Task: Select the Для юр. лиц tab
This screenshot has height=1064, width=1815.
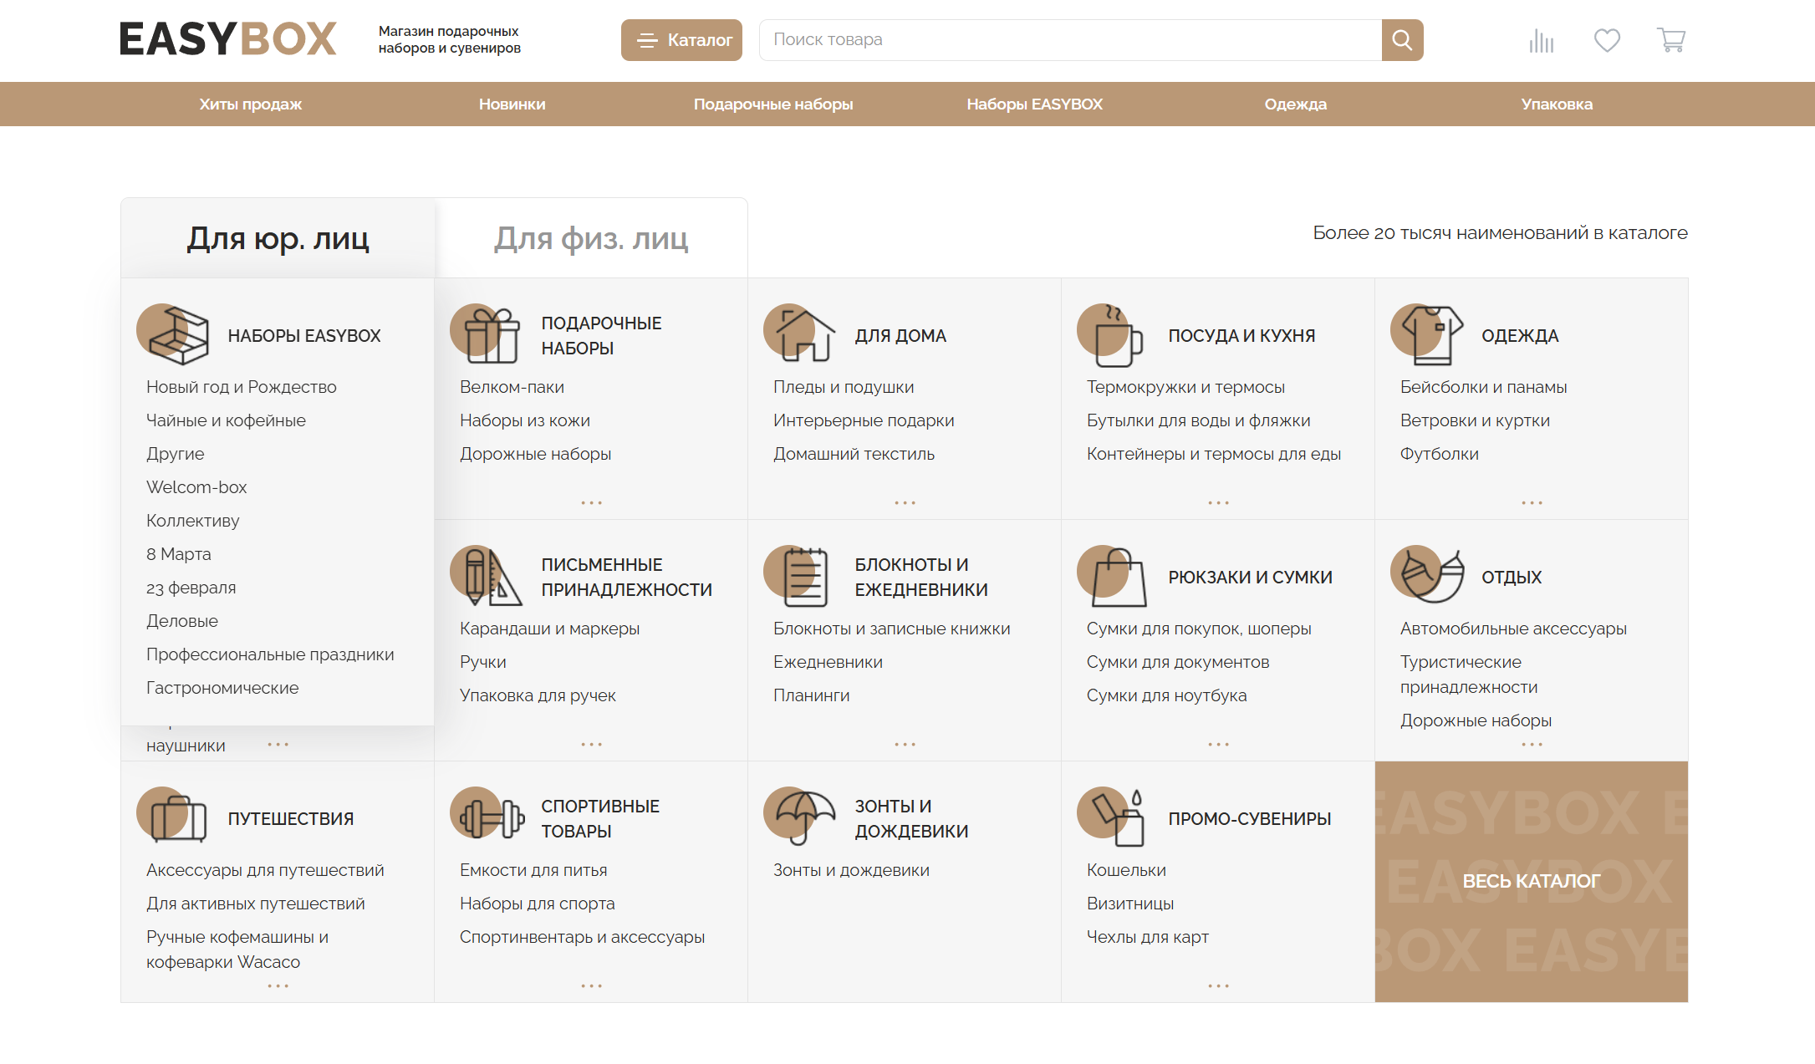Action: coord(278,239)
